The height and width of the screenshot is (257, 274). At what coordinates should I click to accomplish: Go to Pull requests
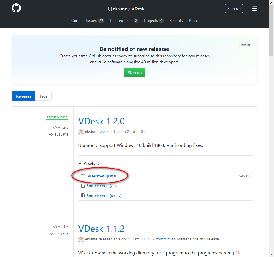tap(124, 21)
